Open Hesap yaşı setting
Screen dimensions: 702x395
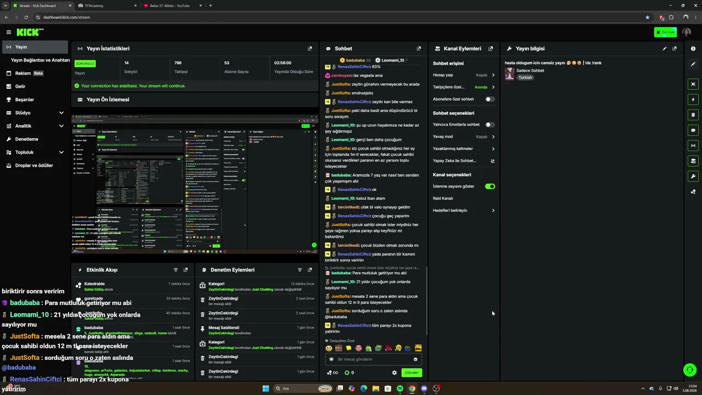click(x=464, y=75)
